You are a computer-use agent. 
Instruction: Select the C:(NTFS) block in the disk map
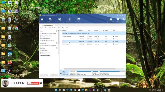84,73
